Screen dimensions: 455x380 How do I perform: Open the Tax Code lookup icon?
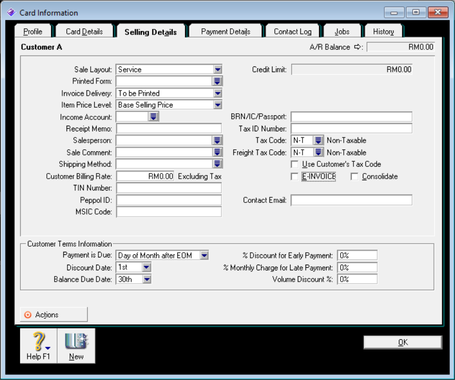(x=318, y=141)
